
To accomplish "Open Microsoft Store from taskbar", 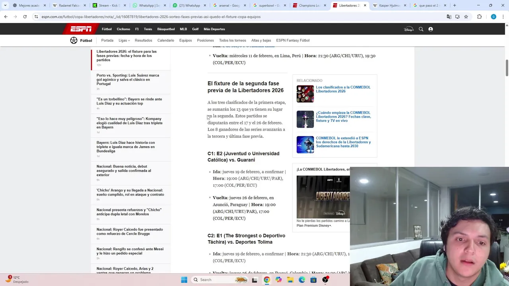I will coord(313,280).
